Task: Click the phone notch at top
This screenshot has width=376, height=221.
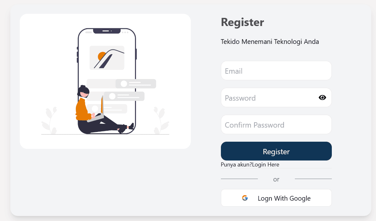Action: pyautogui.click(x=107, y=31)
